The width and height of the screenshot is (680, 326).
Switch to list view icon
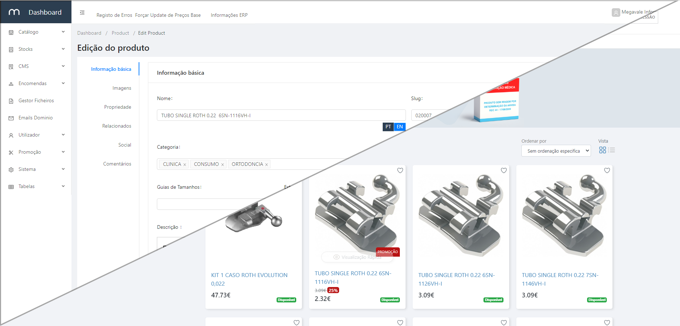coord(612,150)
